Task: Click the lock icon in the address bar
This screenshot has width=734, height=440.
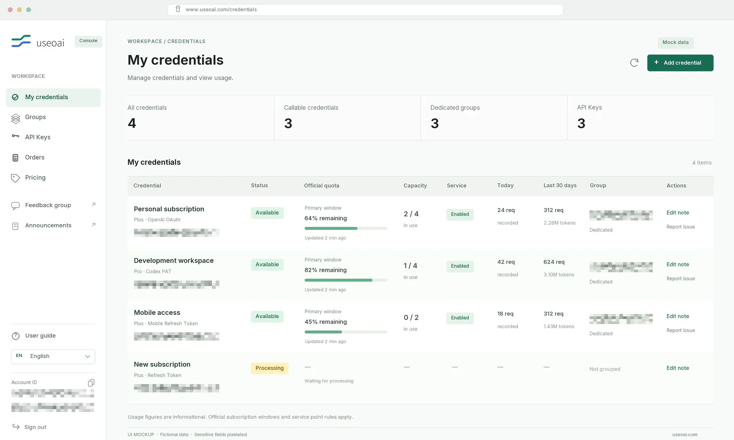Action: (178, 9)
